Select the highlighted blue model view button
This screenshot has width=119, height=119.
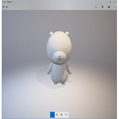tap(52, 115)
